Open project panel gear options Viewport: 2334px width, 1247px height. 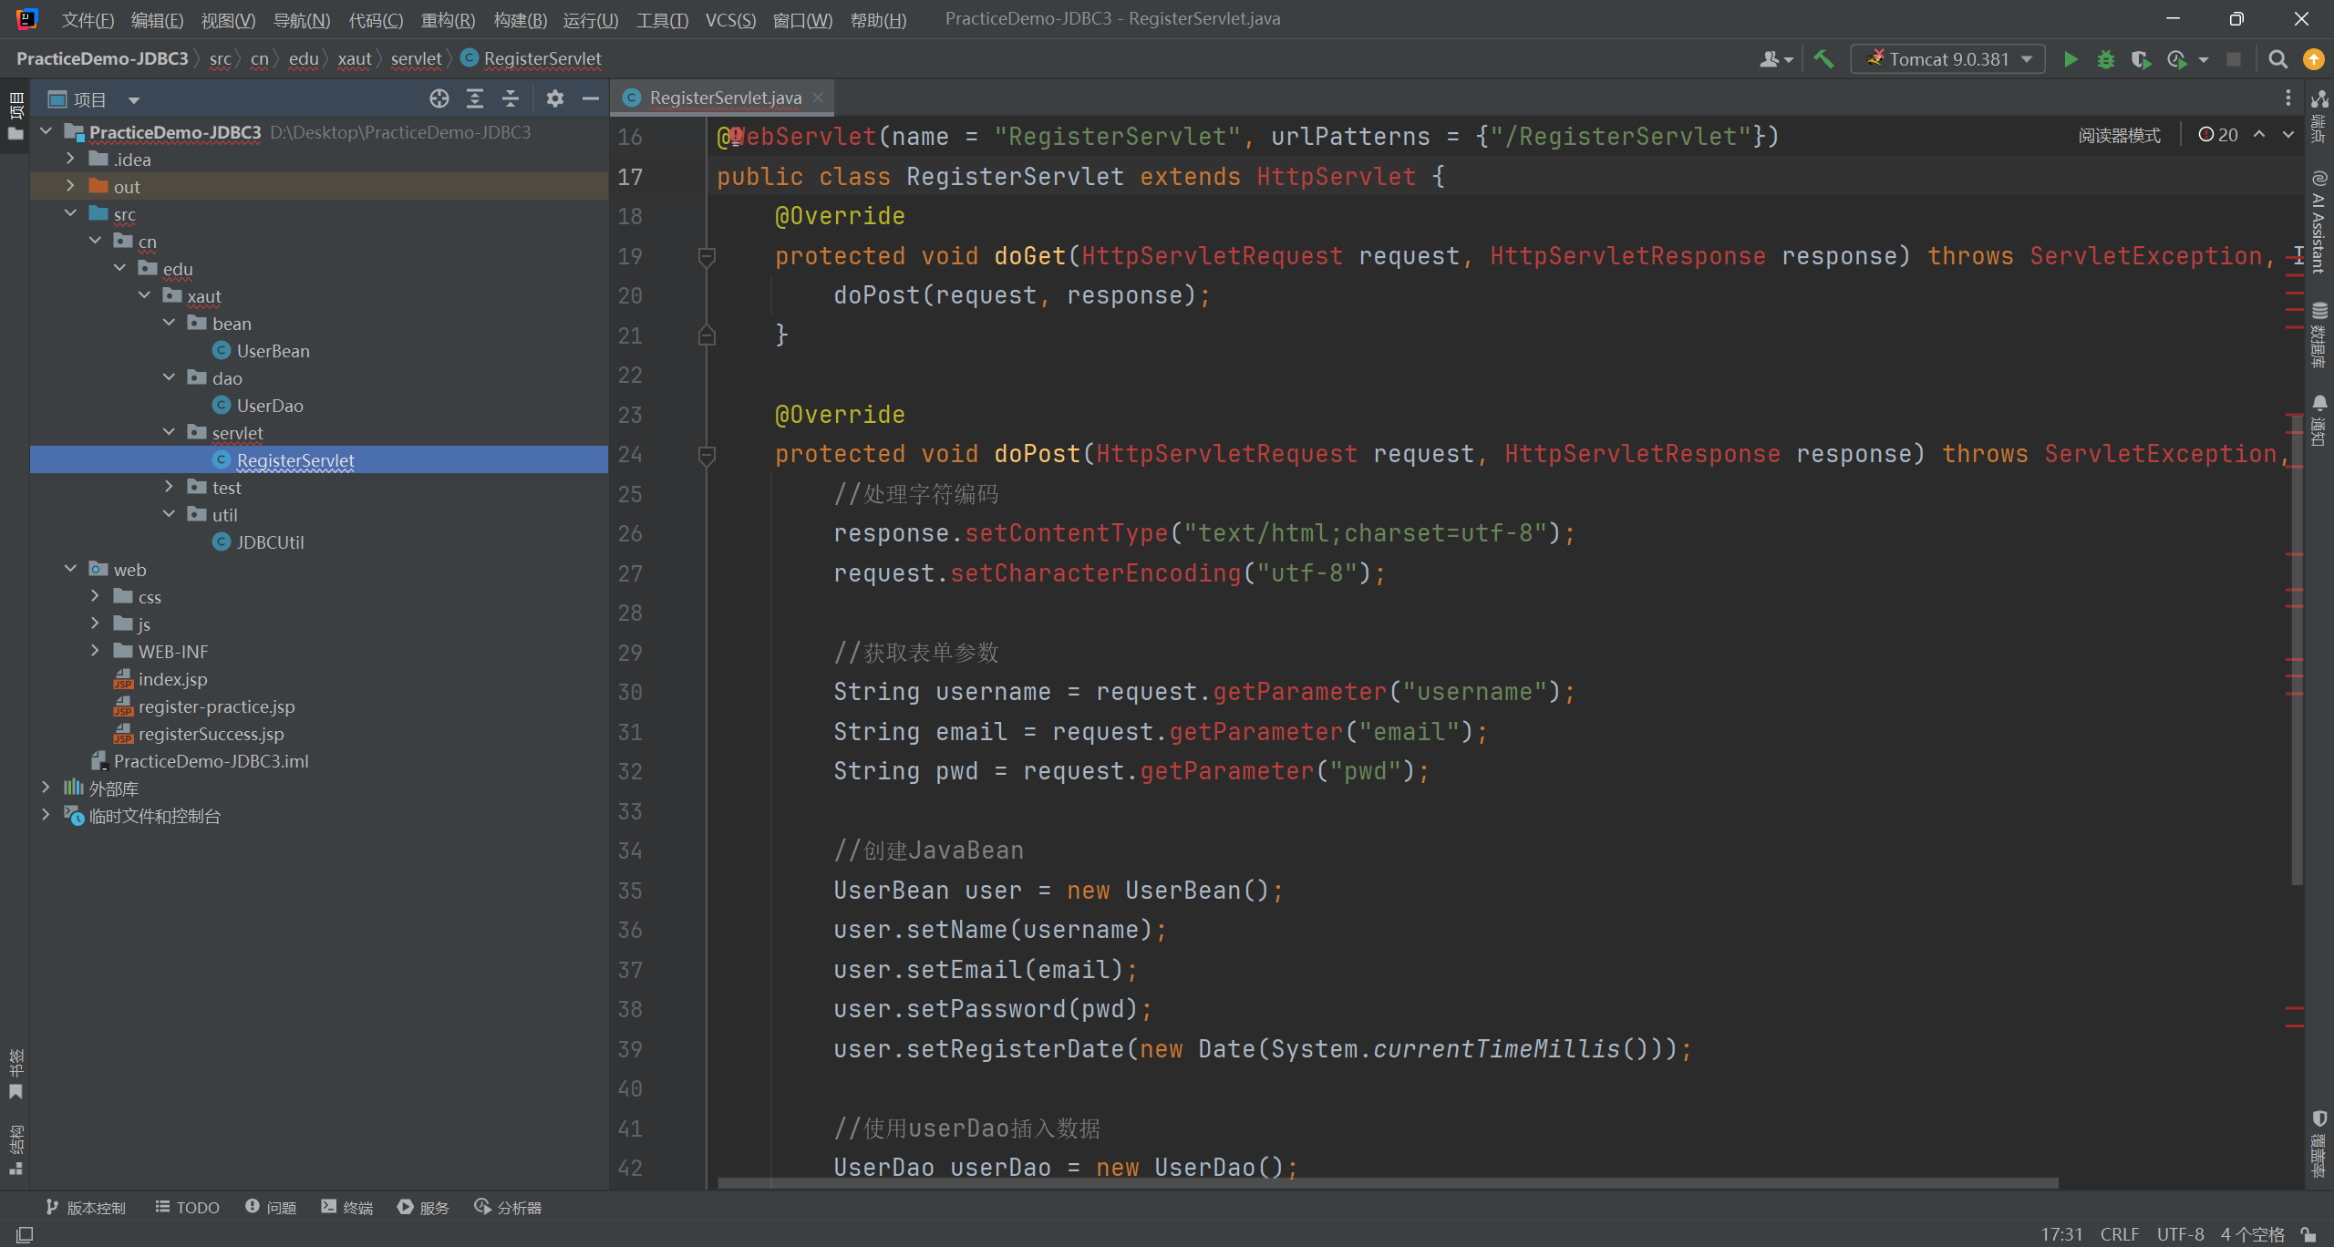[555, 98]
